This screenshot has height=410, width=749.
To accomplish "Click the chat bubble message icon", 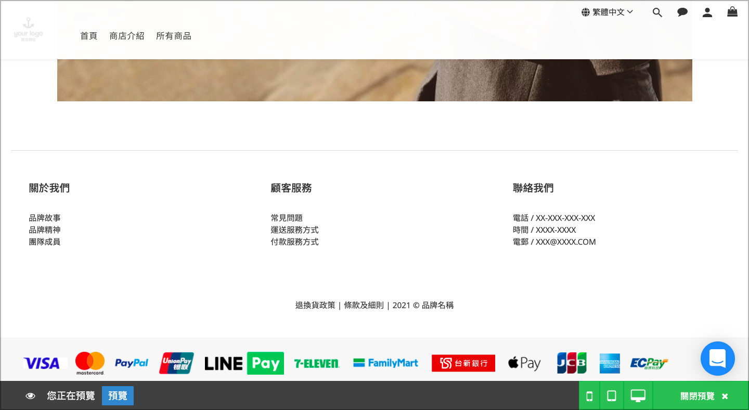I will coord(682,12).
